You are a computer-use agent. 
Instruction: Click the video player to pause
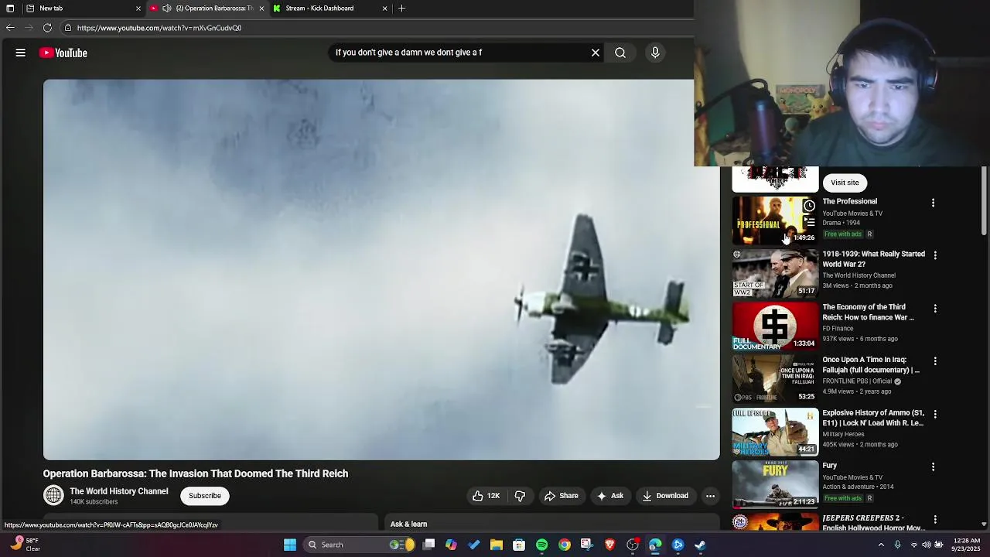pyautogui.click(x=381, y=270)
